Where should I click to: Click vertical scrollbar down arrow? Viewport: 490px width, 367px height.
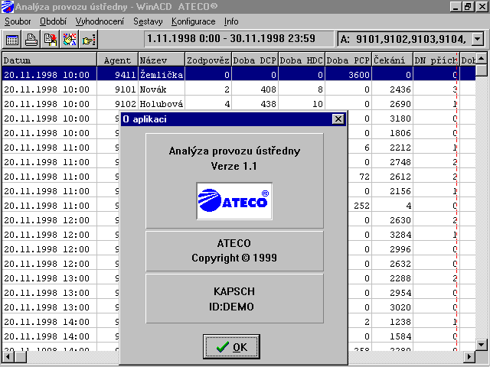click(482, 345)
